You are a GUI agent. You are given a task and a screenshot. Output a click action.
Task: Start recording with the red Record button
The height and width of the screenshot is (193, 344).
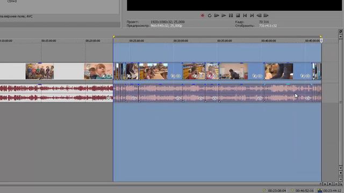203,16
